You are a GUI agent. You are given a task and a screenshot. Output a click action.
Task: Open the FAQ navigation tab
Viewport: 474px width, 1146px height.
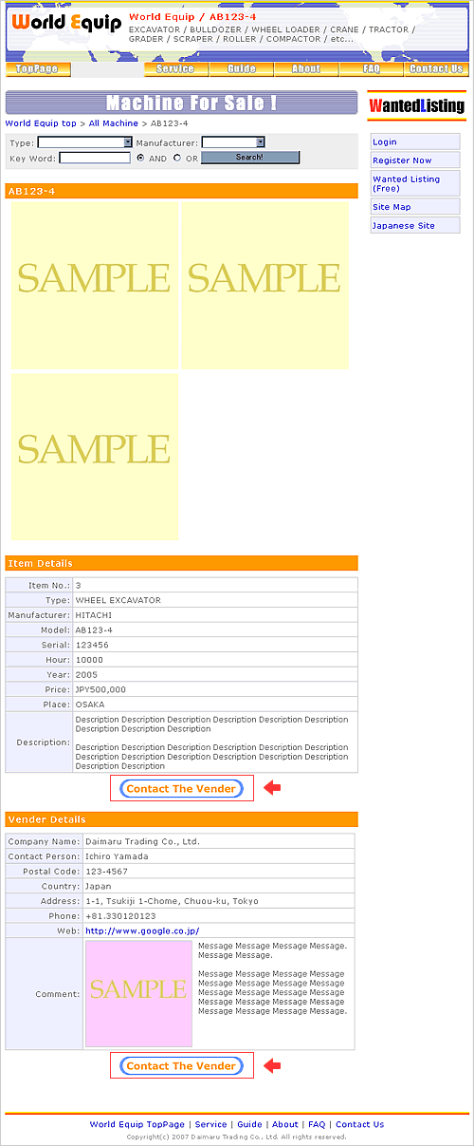point(372,69)
